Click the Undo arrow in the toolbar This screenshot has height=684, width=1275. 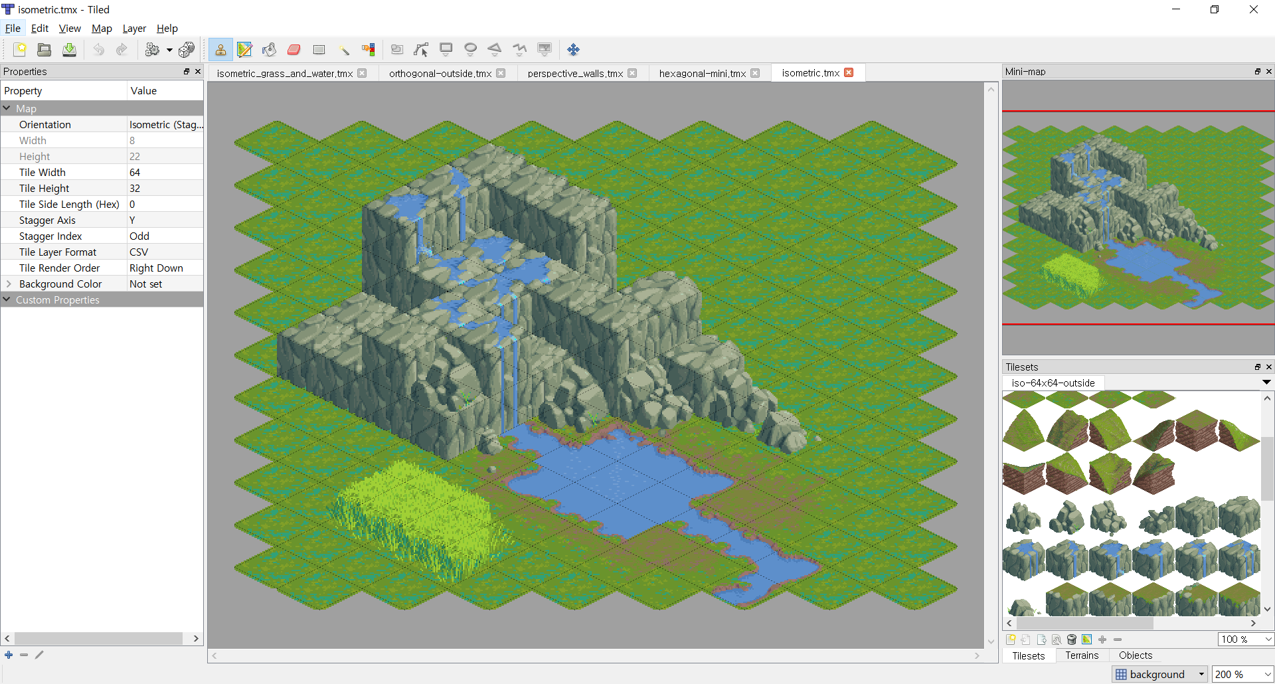(x=98, y=50)
